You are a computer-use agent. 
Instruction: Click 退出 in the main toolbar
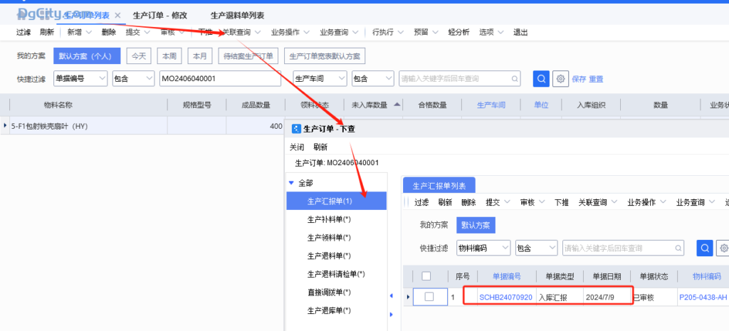(520, 32)
